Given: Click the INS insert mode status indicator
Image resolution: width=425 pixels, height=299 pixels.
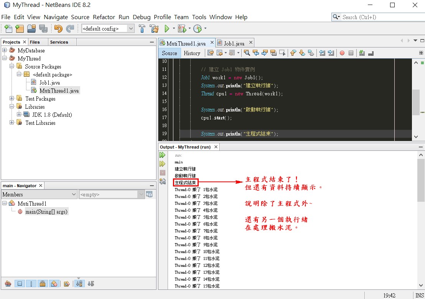Looking at the screenshot, I should 420,295.
